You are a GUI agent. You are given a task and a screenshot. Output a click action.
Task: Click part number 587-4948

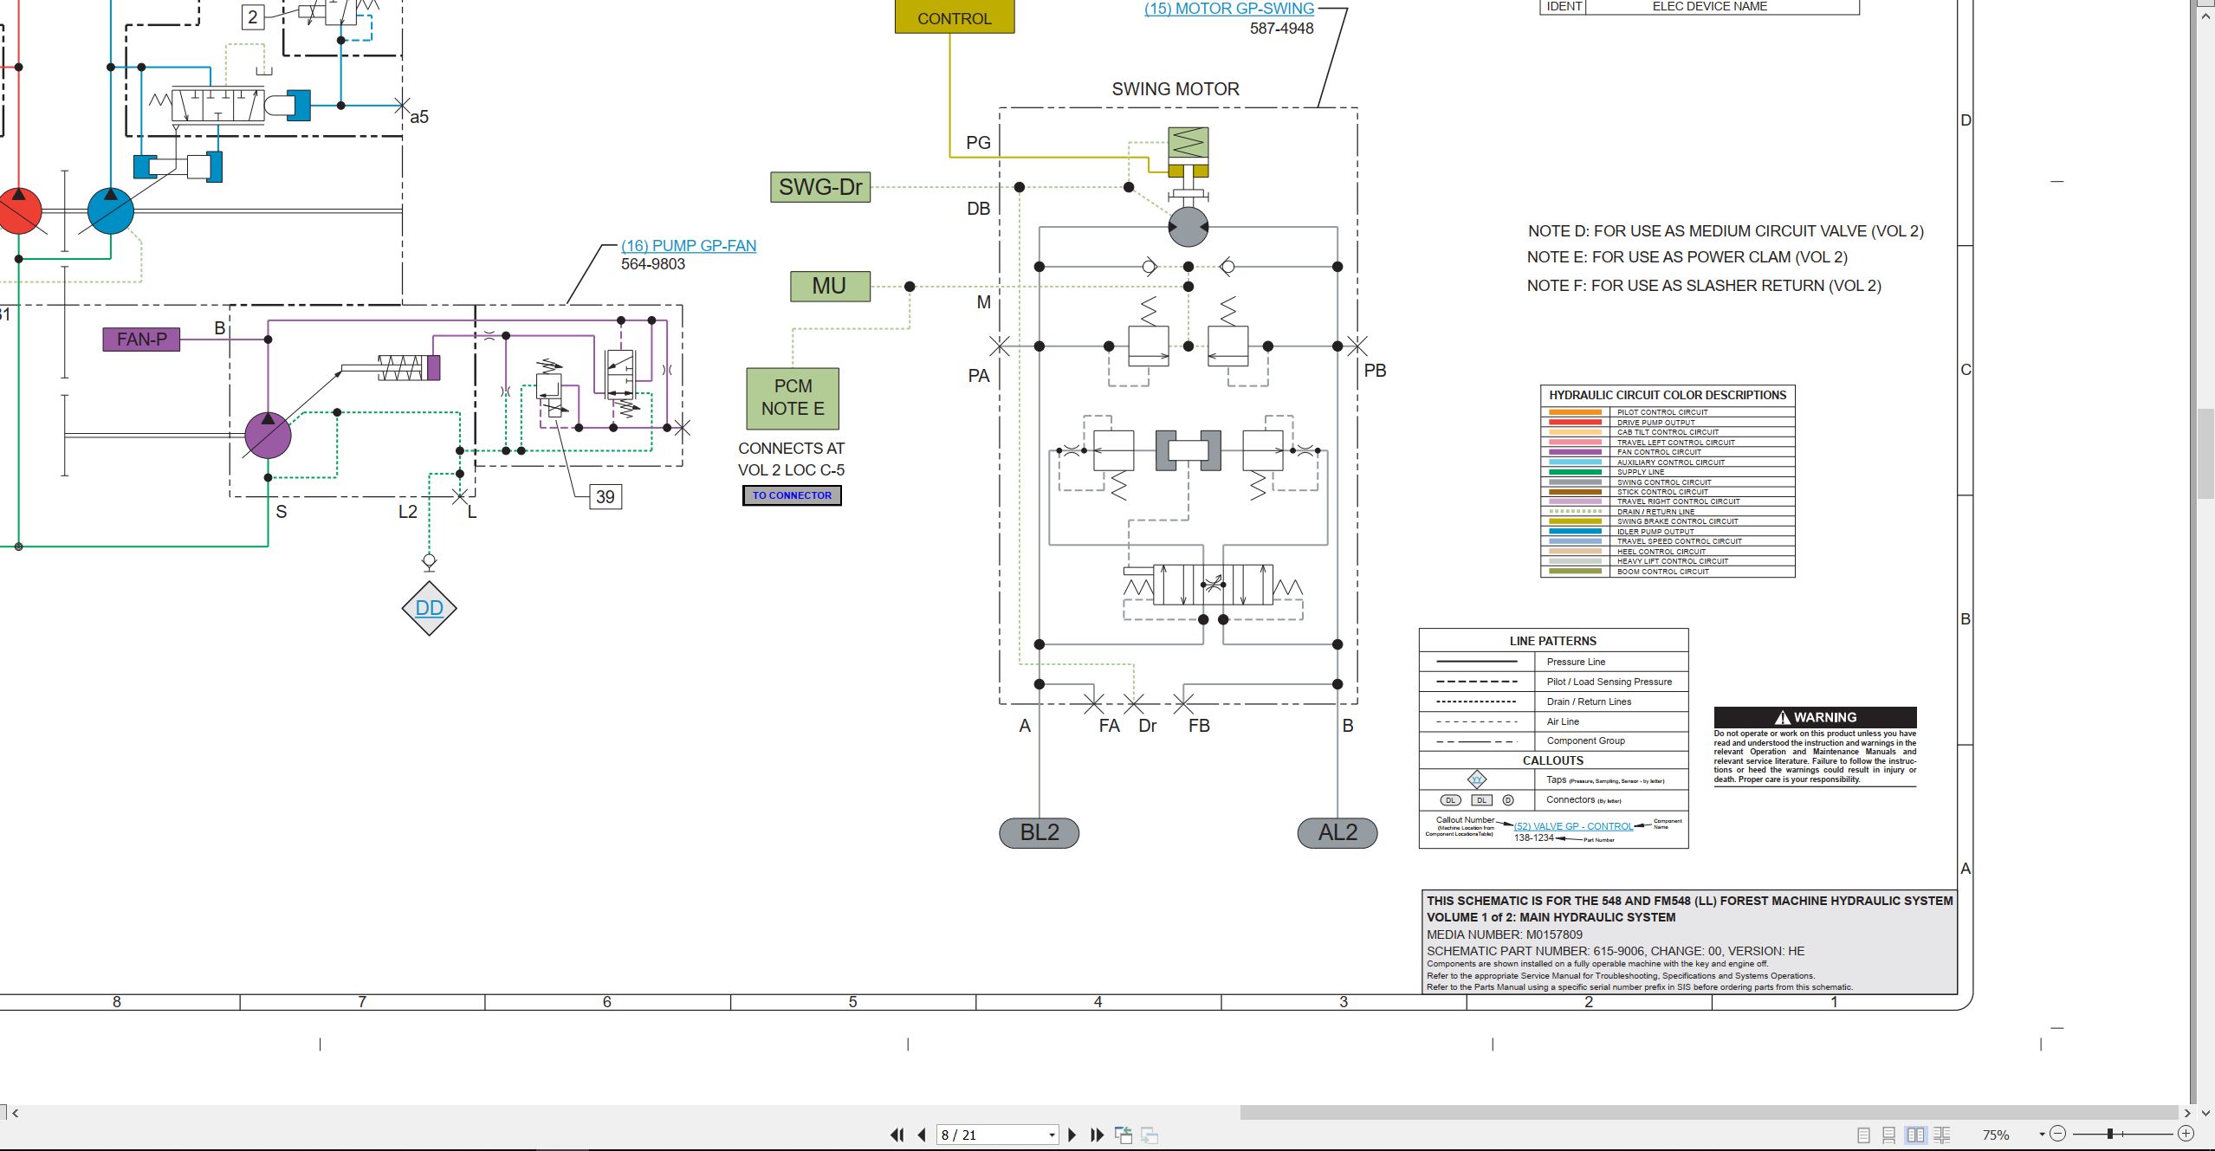click(x=1281, y=29)
